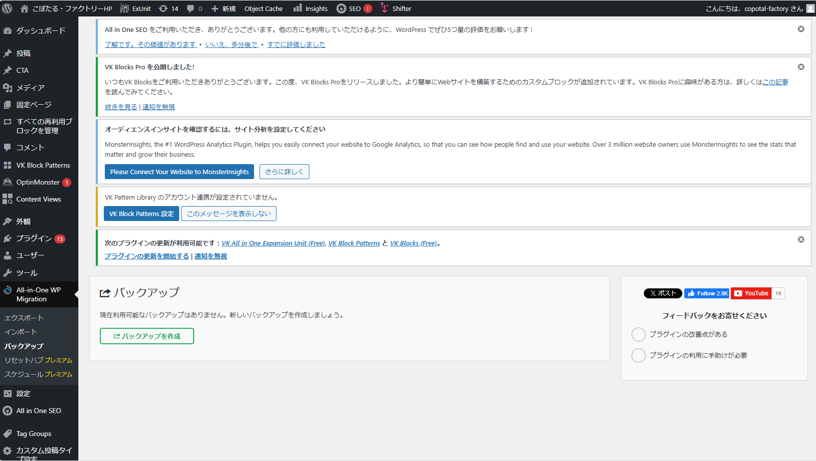Open the All-in-One WP Migration icon
Viewport: 816px width, 461px height.
pos(7,290)
